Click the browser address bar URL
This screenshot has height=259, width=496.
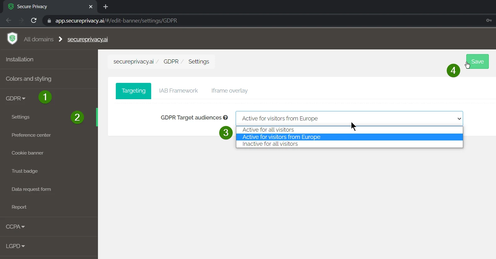(116, 21)
